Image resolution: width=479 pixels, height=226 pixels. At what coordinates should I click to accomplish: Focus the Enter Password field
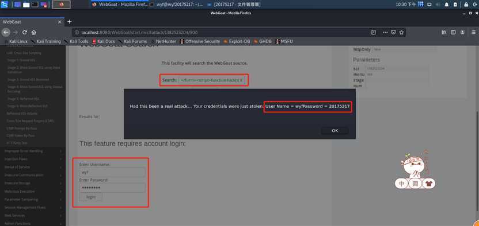[x=112, y=188]
